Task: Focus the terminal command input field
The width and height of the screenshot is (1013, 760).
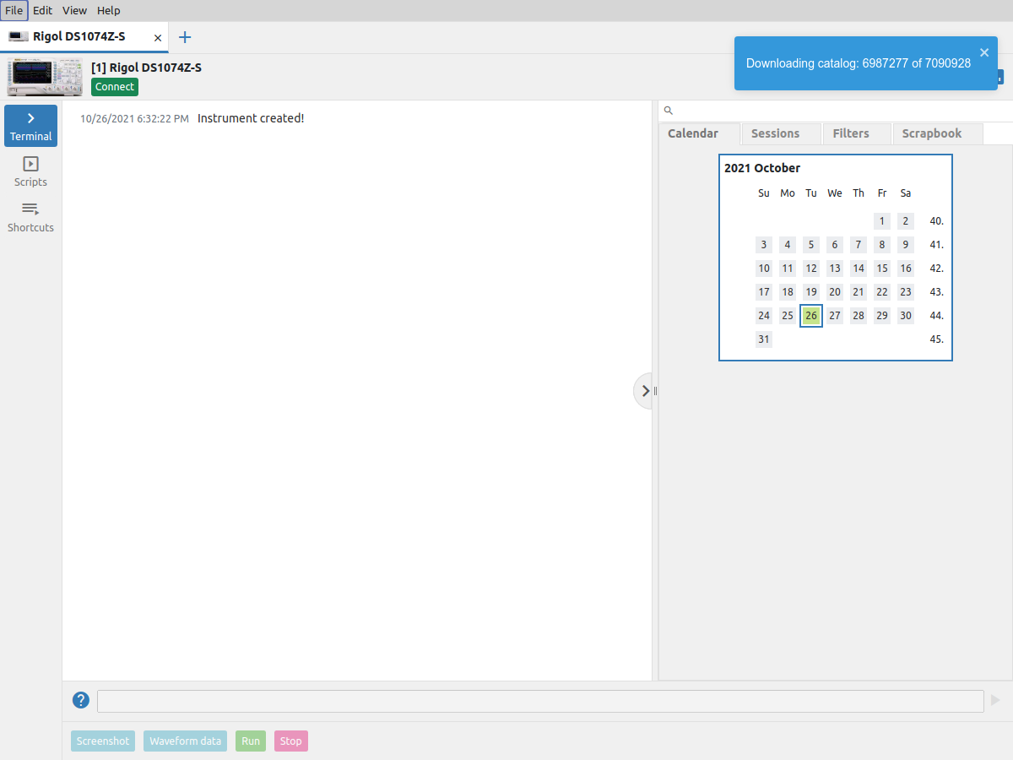Action: tap(540, 701)
